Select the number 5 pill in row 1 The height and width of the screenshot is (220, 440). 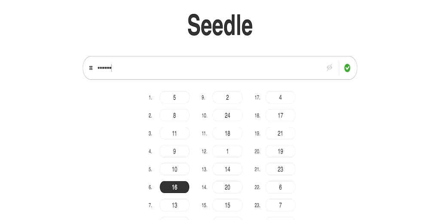(x=174, y=98)
